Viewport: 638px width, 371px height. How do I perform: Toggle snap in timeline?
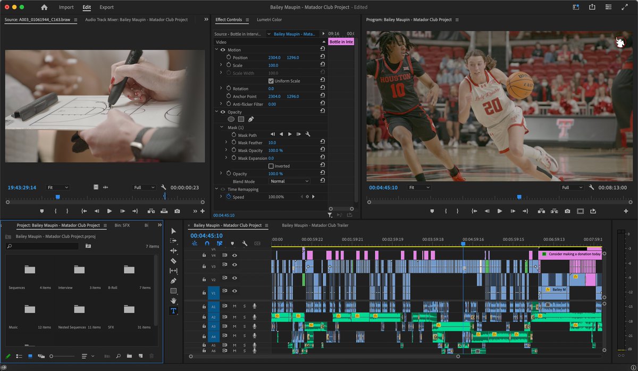coord(206,243)
